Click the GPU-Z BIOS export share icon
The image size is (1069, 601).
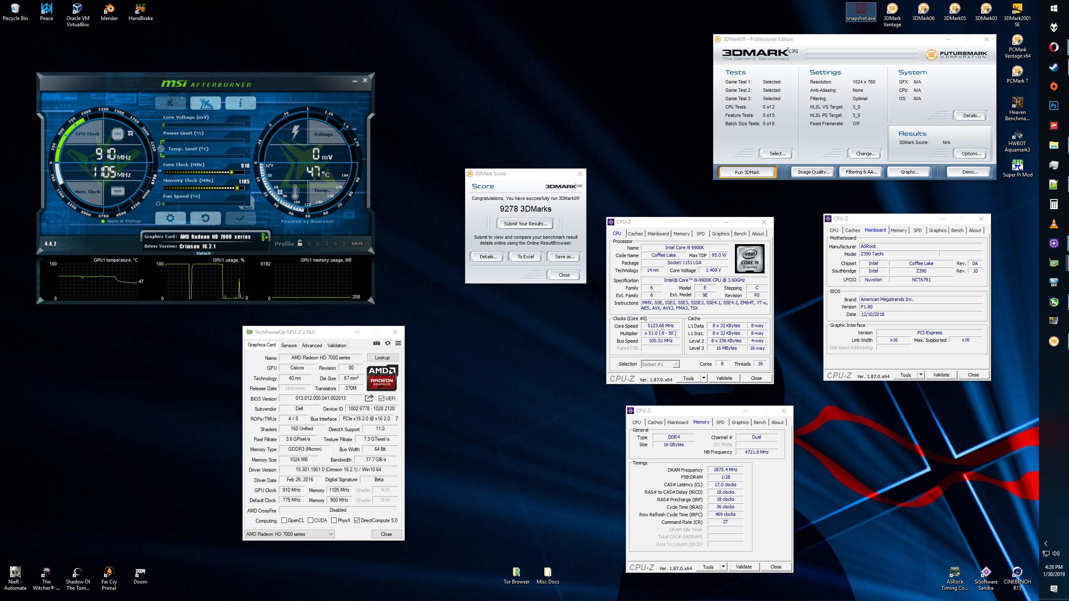point(369,398)
